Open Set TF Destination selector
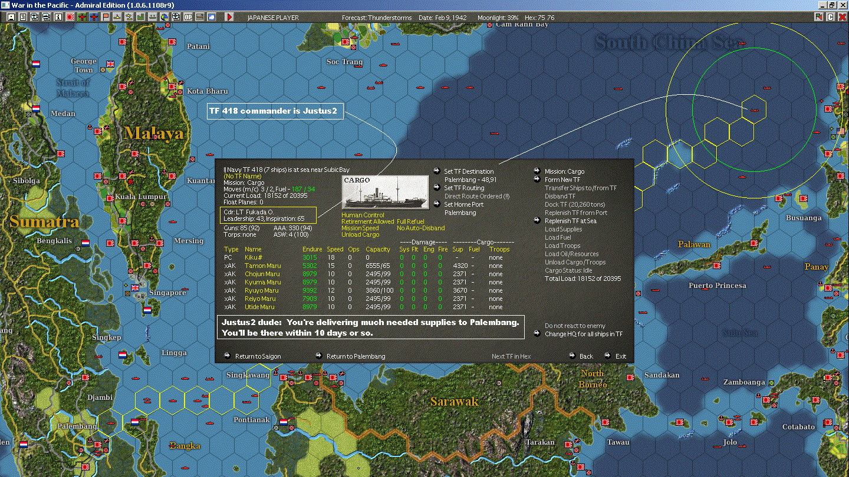Screen dimensions: 849x477 [468, 172]
